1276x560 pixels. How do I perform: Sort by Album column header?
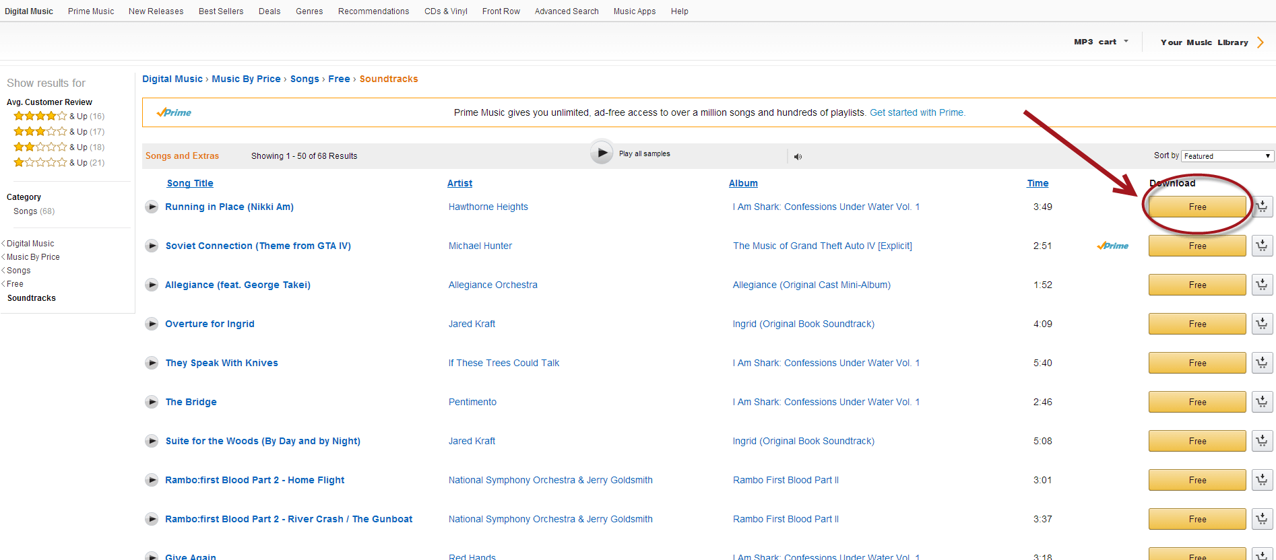point(743,183)
